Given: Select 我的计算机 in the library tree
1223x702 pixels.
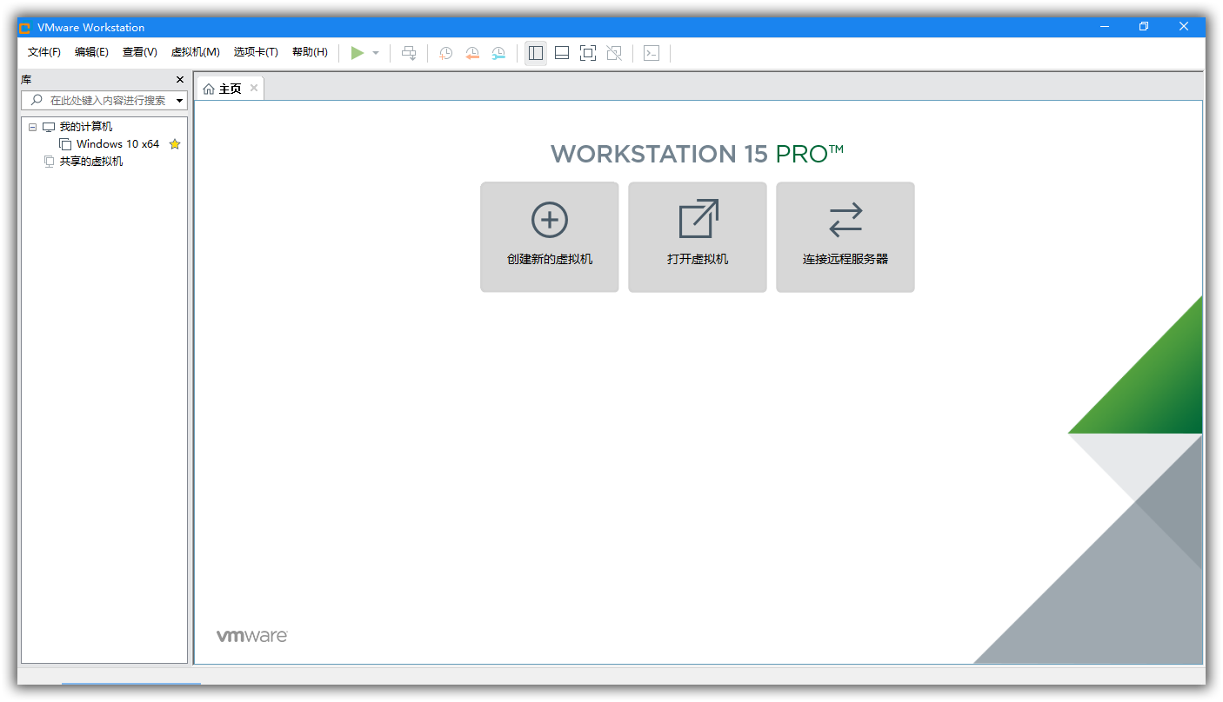Looking at the screenshot, I should pyautogui.click(x=86, y=127).
